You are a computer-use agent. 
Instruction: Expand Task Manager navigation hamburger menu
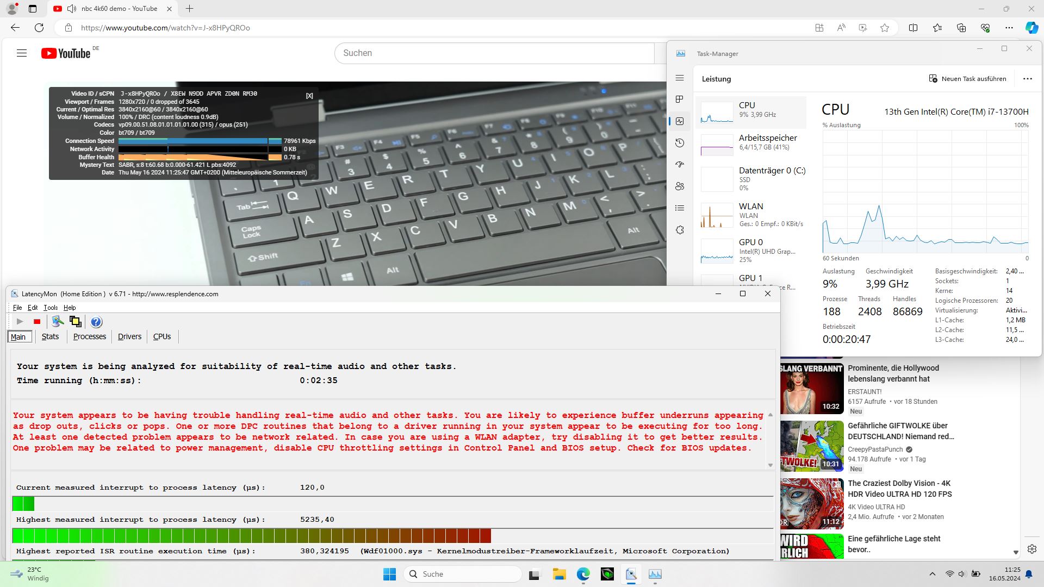point(680,78)
